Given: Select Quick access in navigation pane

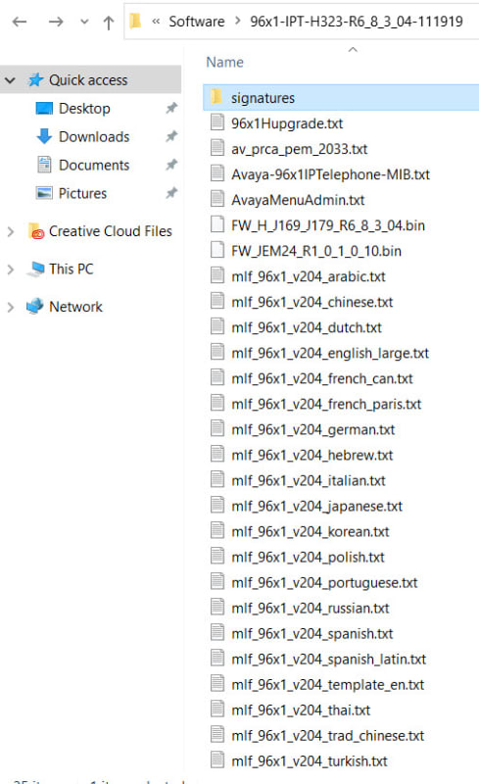Looking at the screenshot, I should pyautogui.click(x=88, y=80).
